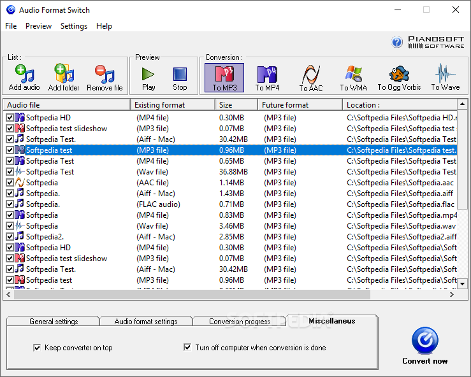Select To WMA conversion
The height and width of the screenshot is (377, 471).
coord(354,78)
